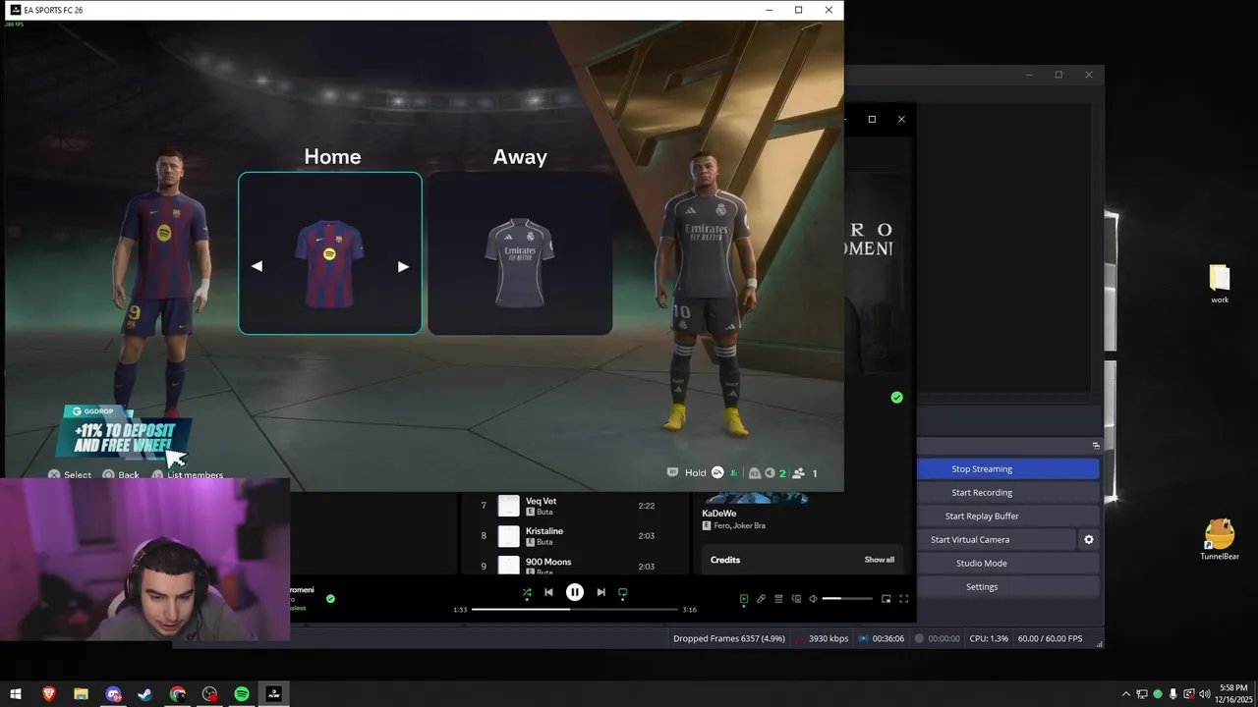The height and width of the screenshot is (707, 1258).
Task: Open system tray volume icon
Action: [1205, 694]
